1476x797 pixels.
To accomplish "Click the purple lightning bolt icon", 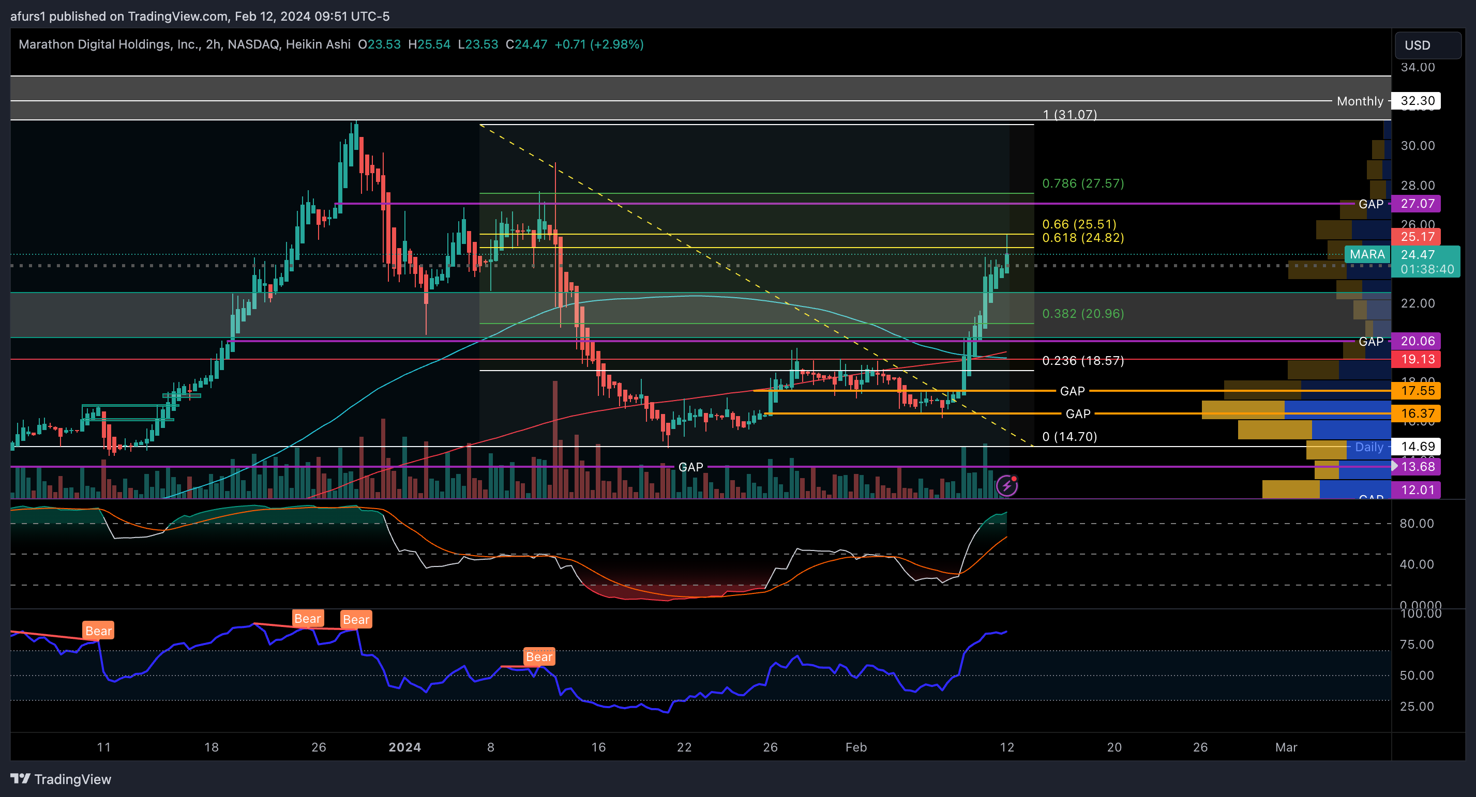I will [1007, 486].
